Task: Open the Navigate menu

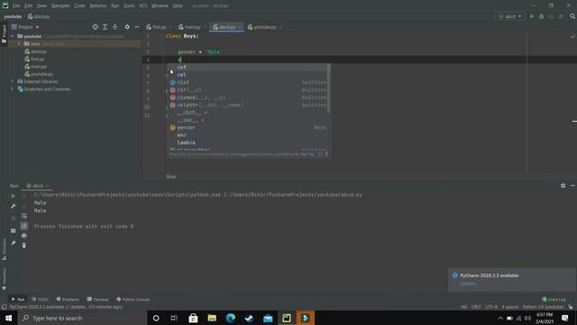Action: [60, 6]
